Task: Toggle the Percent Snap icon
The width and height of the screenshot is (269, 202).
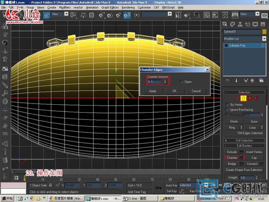Action: tap(118, 15)
